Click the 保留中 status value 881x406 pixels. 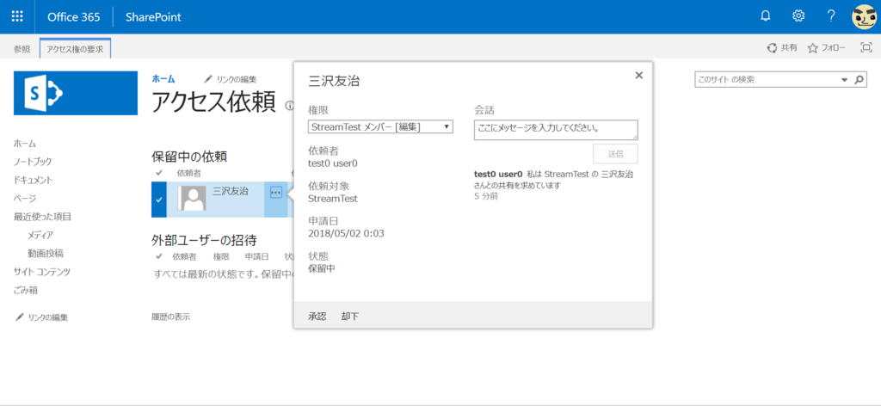pyautogui.click(x=322, y=268)
